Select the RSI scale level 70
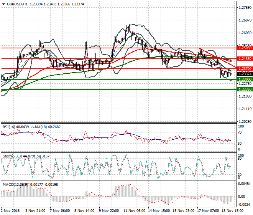Viewport: 253px width, 215px height. [x=240, y=132]
